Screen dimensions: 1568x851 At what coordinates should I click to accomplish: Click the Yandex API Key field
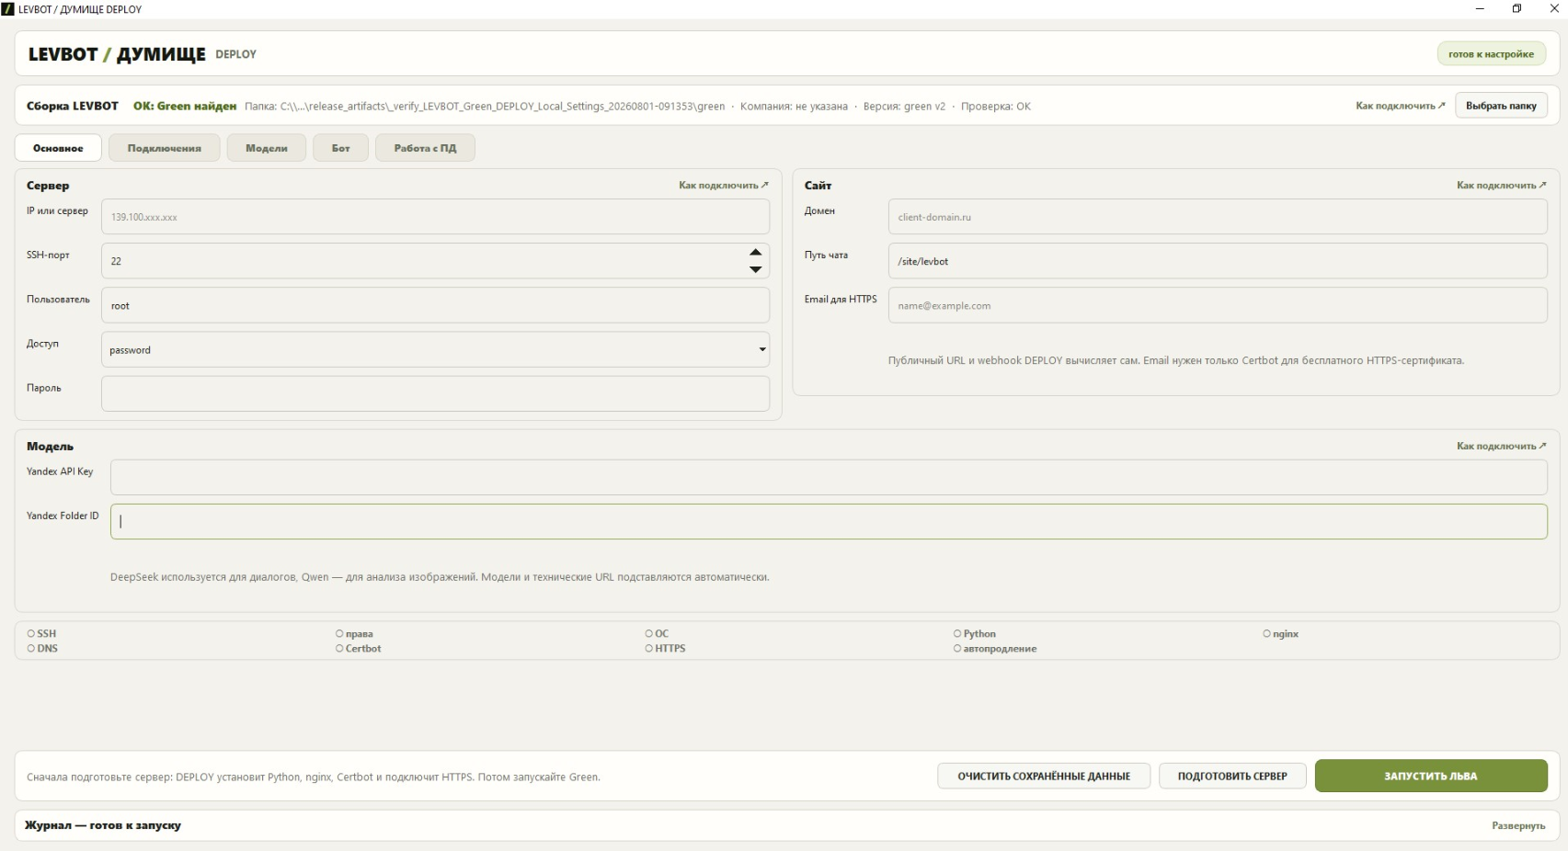829,478
